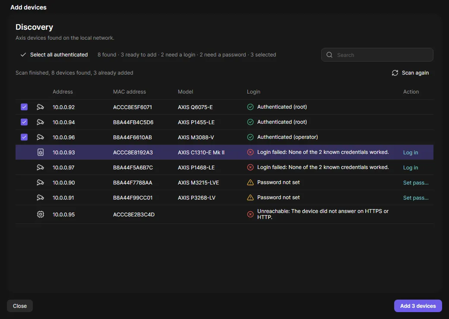This screenshot has width=449, height=319.
Task: Click model name AXIS P1455-LE
Action: [x=196, y=122]
